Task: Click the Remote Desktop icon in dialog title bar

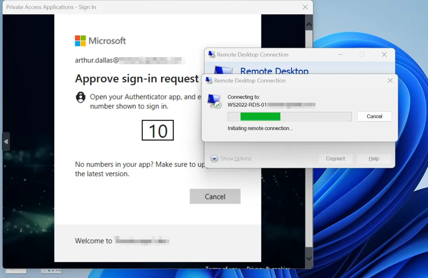Action: 209,81
